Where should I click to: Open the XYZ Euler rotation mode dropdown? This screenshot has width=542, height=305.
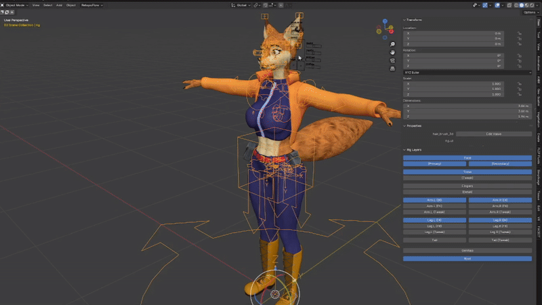467,73
